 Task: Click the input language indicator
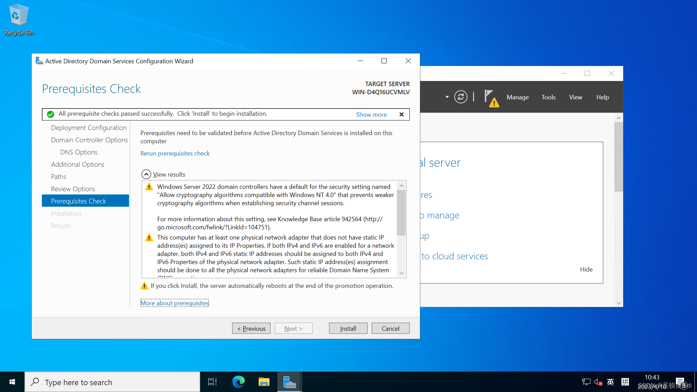(611, 382)
